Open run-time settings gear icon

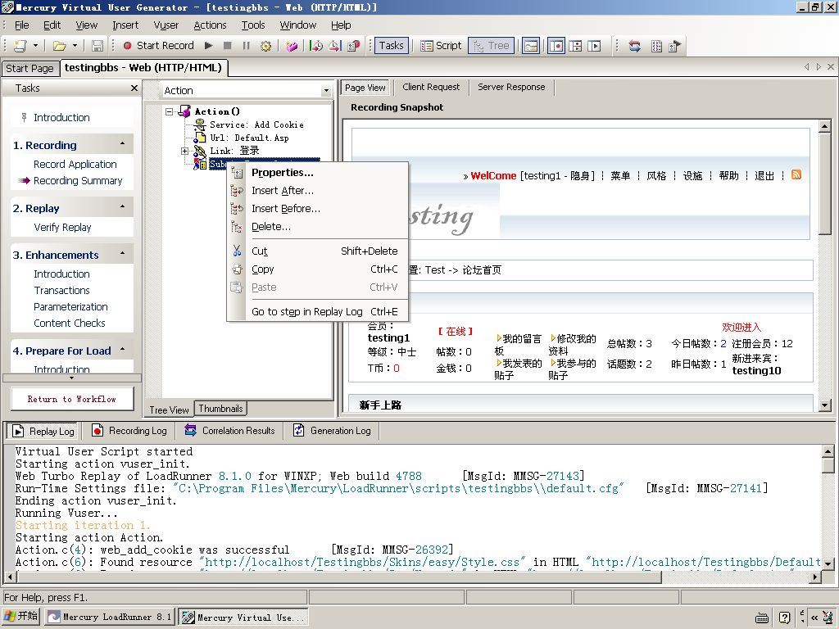click(x=265, y=46)
